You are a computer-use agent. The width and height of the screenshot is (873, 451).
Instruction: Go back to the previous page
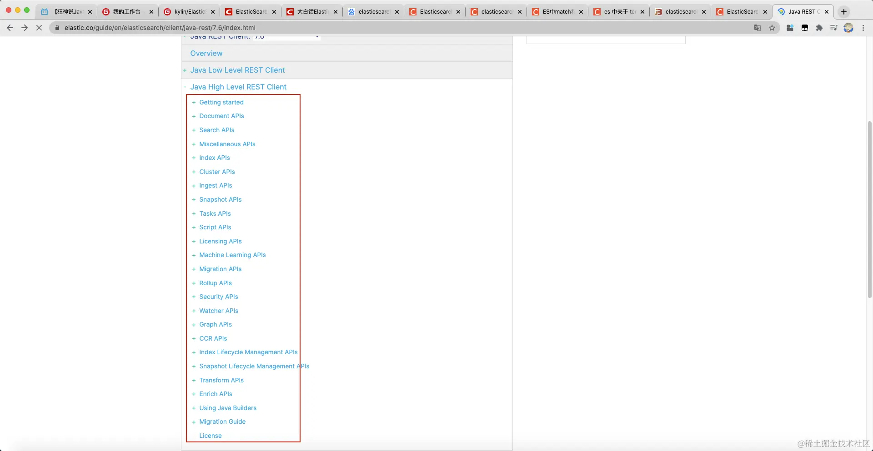(x=10, y=28)
